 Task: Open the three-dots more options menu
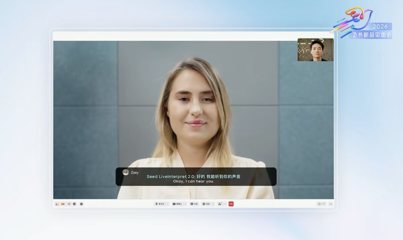pos(331,204)
